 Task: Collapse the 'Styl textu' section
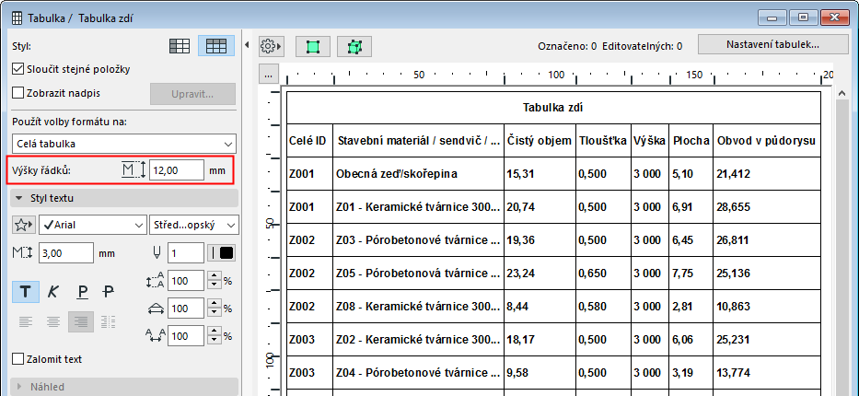[123, 198]
